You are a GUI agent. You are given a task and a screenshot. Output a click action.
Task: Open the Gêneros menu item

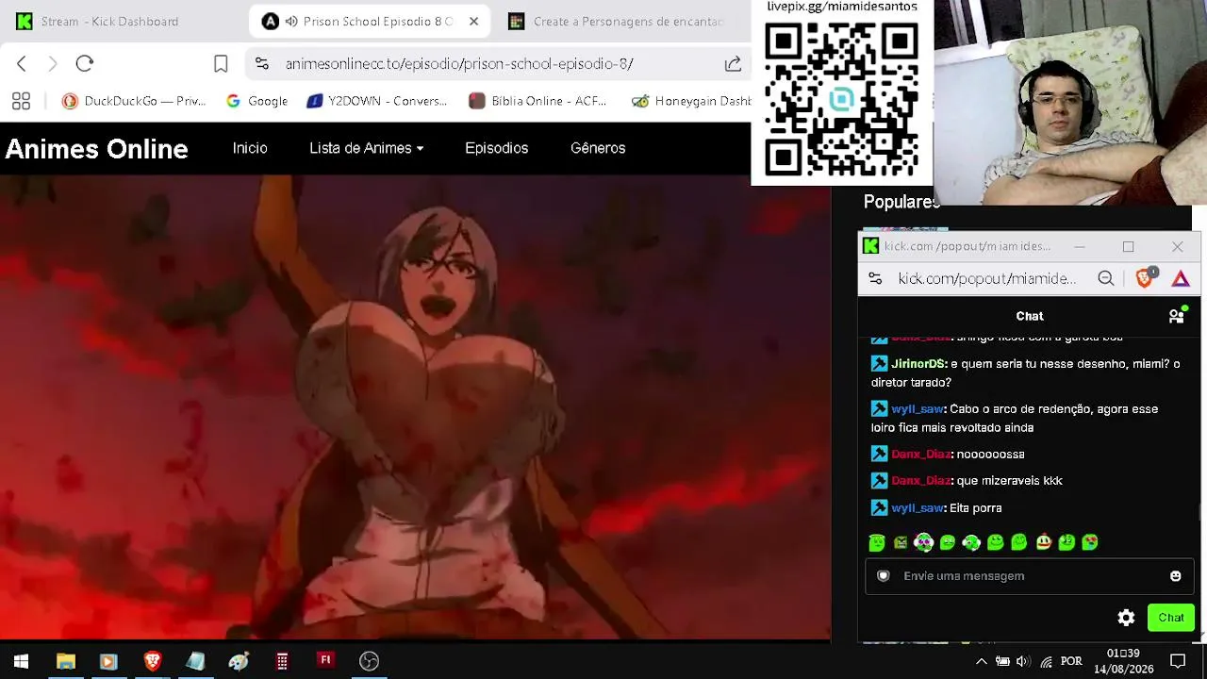(598, 148)
